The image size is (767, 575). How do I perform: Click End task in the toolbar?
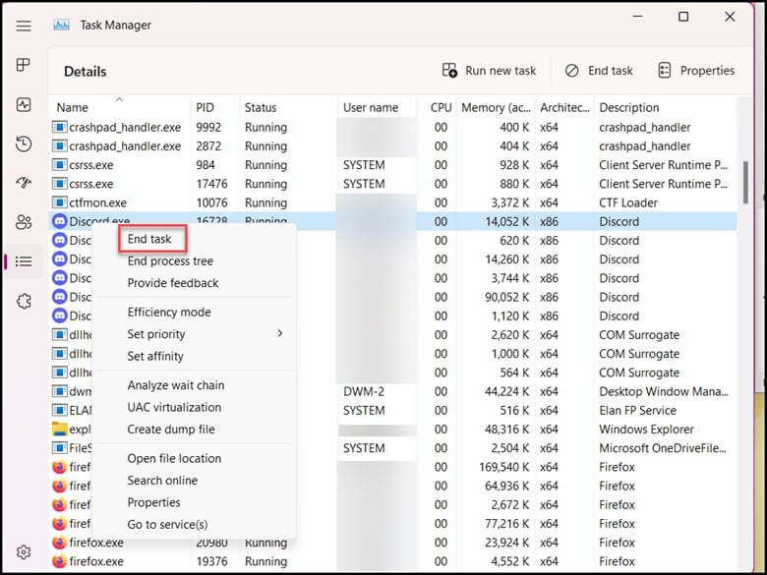click(599, 71)
